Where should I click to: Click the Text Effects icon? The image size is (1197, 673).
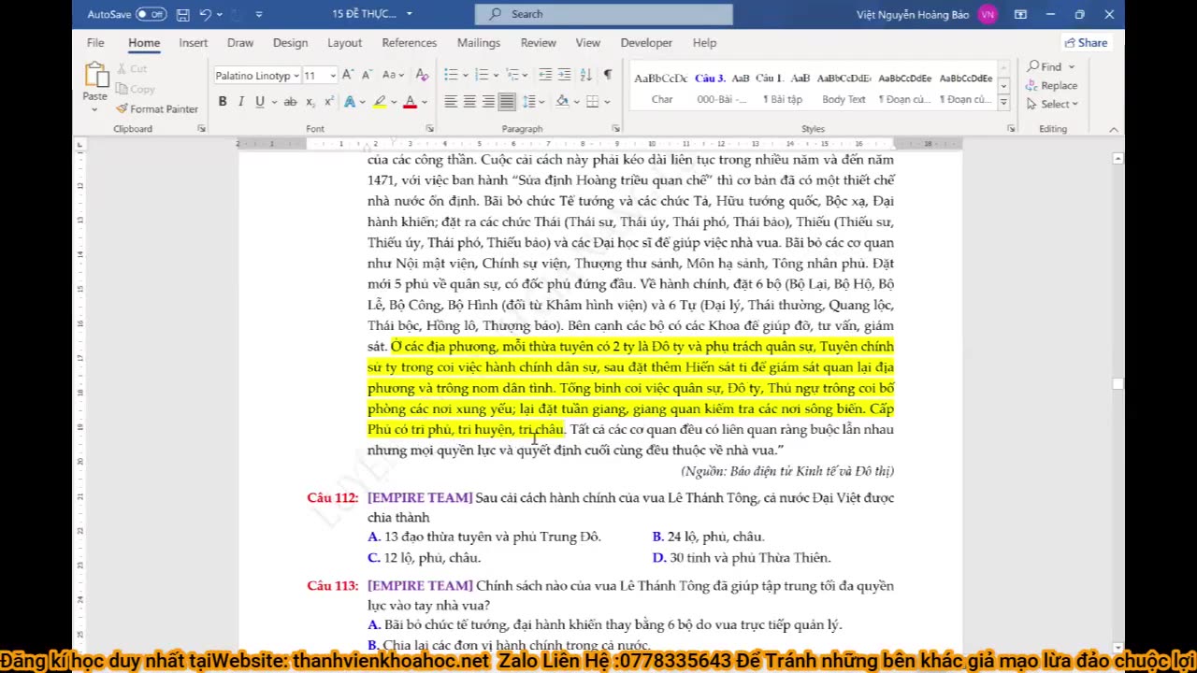350,102
